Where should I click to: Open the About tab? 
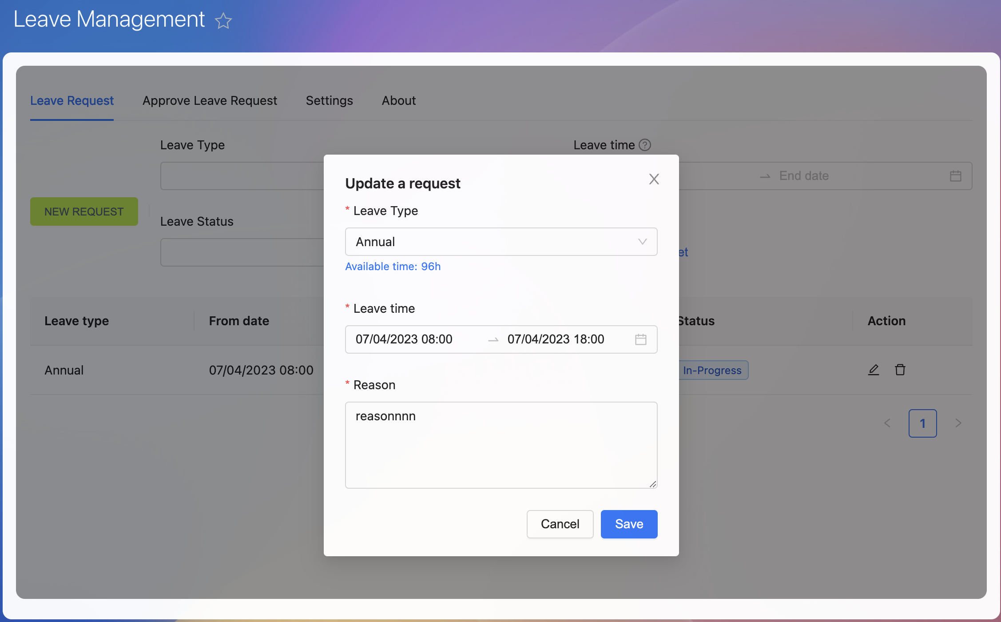[x=398, y=101]
